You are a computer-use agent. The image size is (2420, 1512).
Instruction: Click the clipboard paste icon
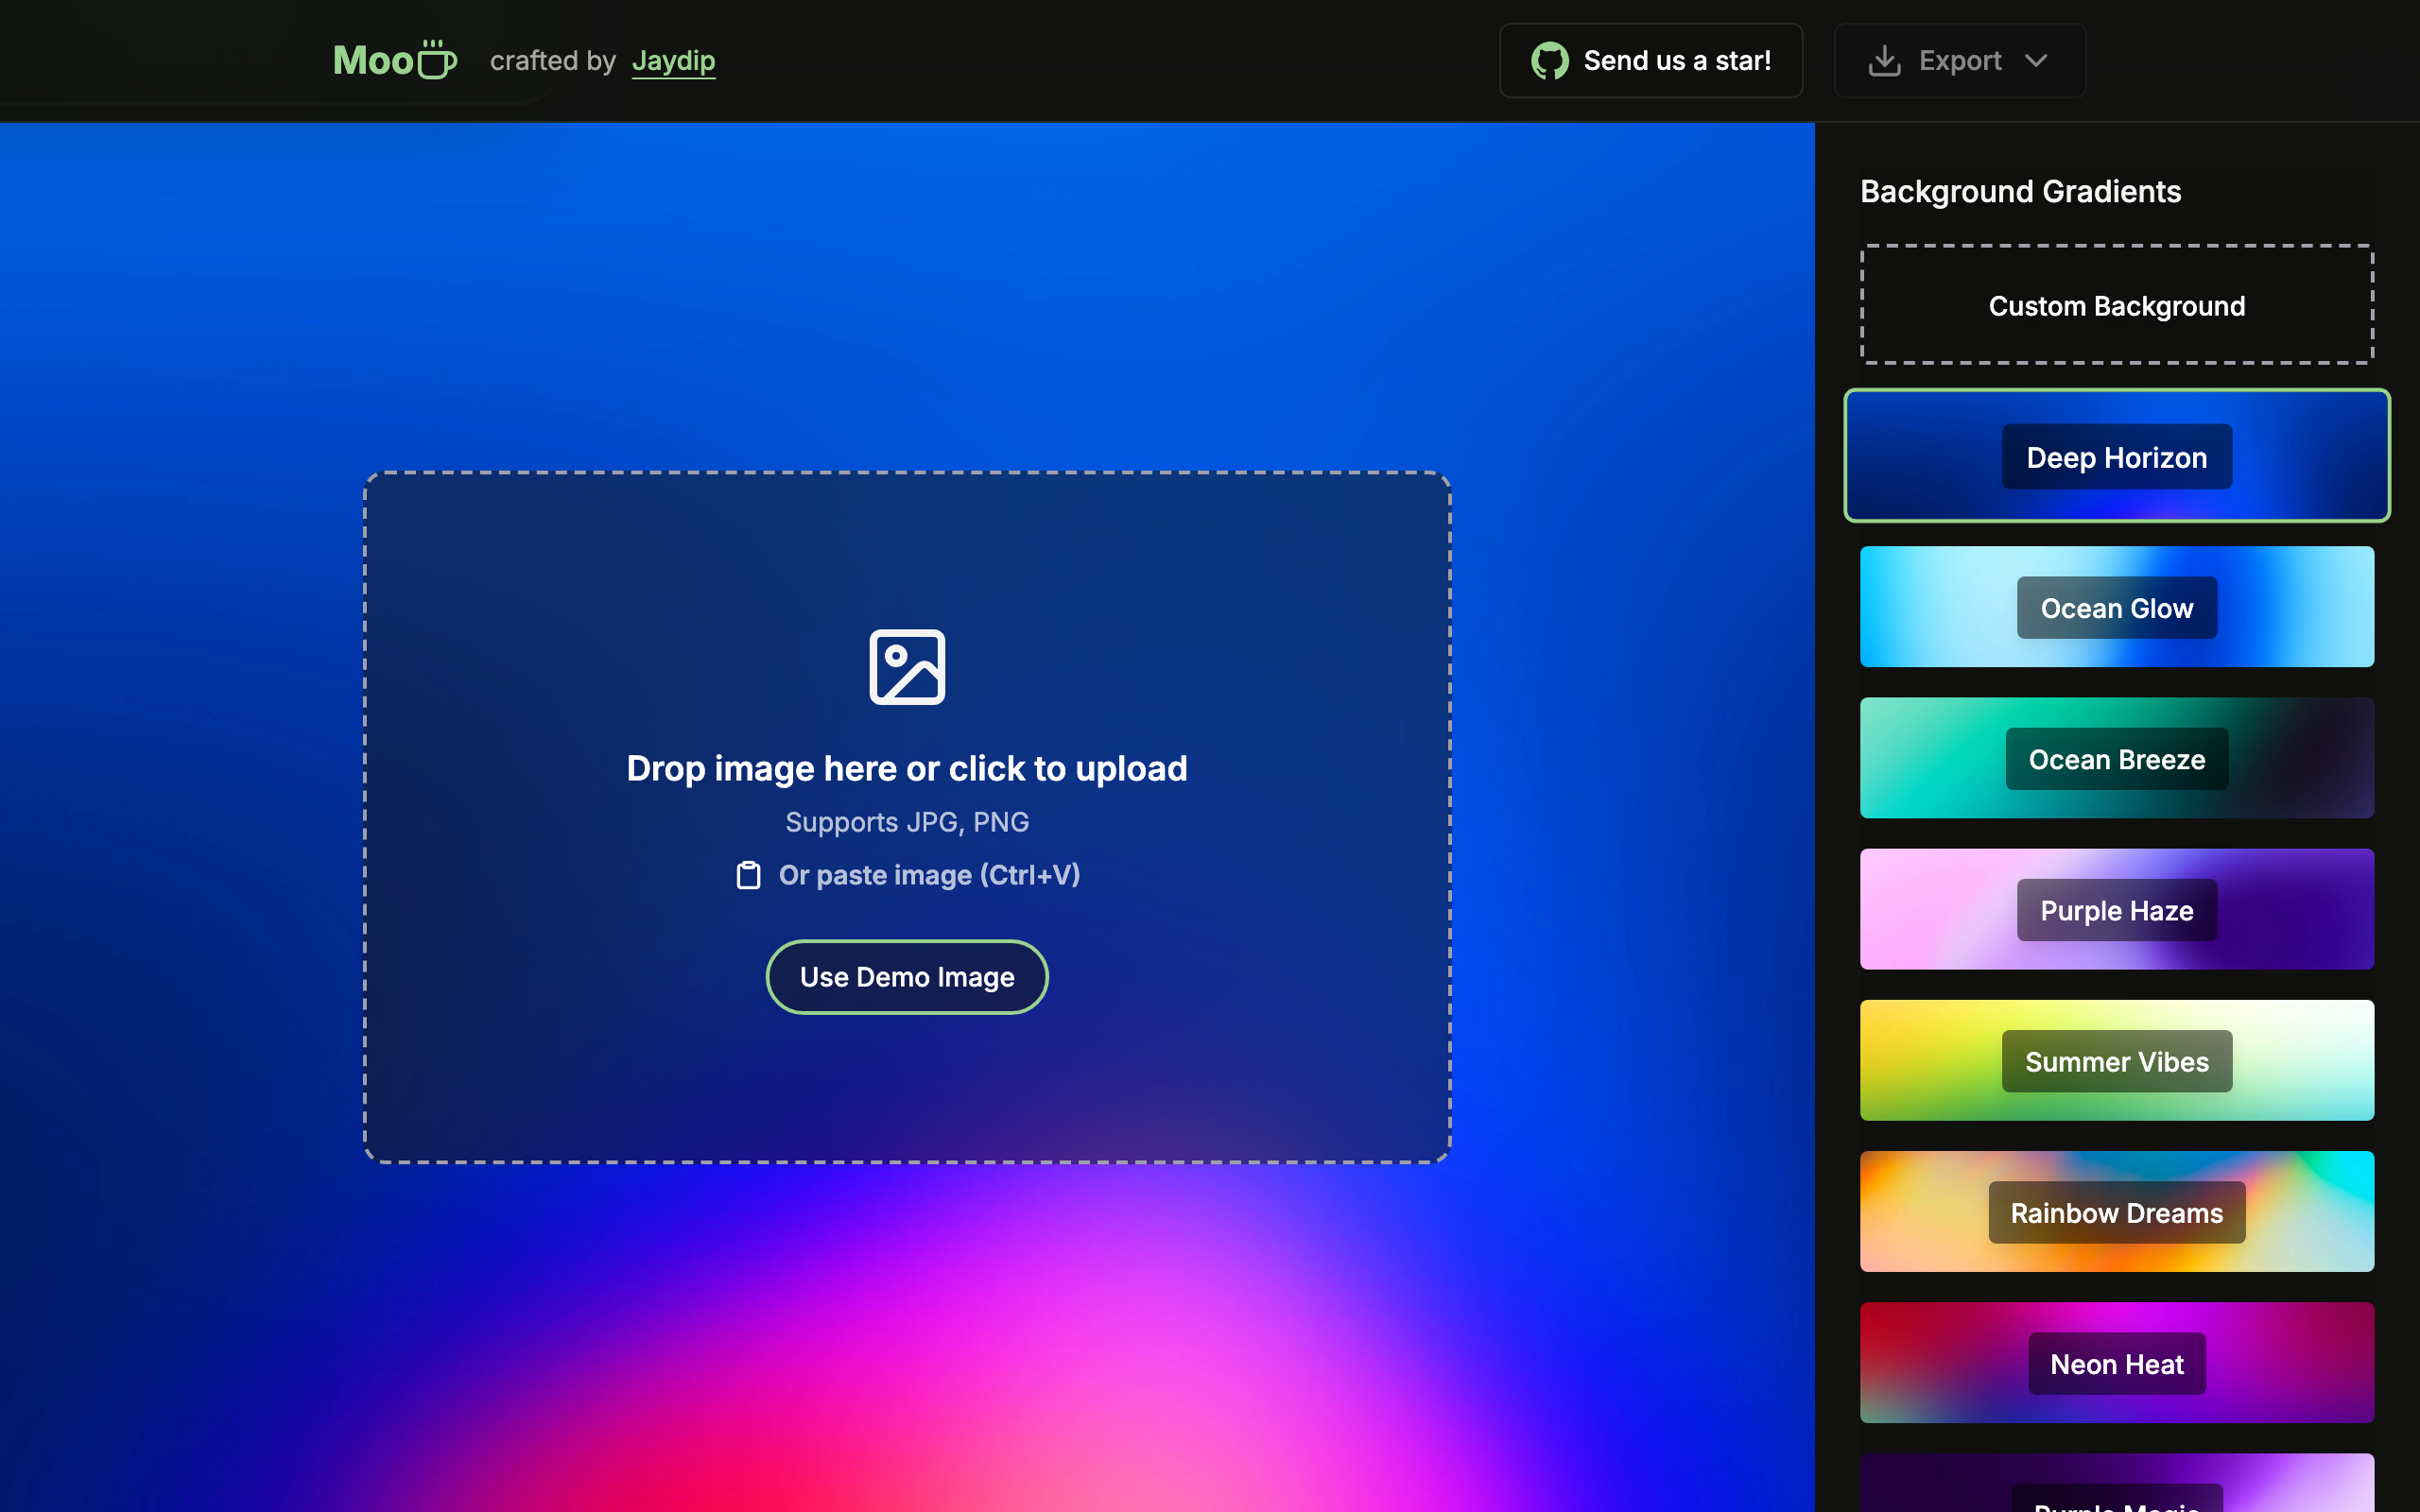click(748, 875)
